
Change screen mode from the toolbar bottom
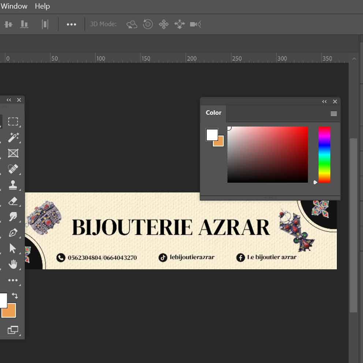point(13,330)
